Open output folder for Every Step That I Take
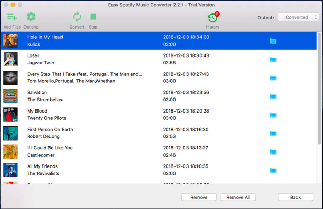This screenshot has width=323, height=209. (273, 78)
